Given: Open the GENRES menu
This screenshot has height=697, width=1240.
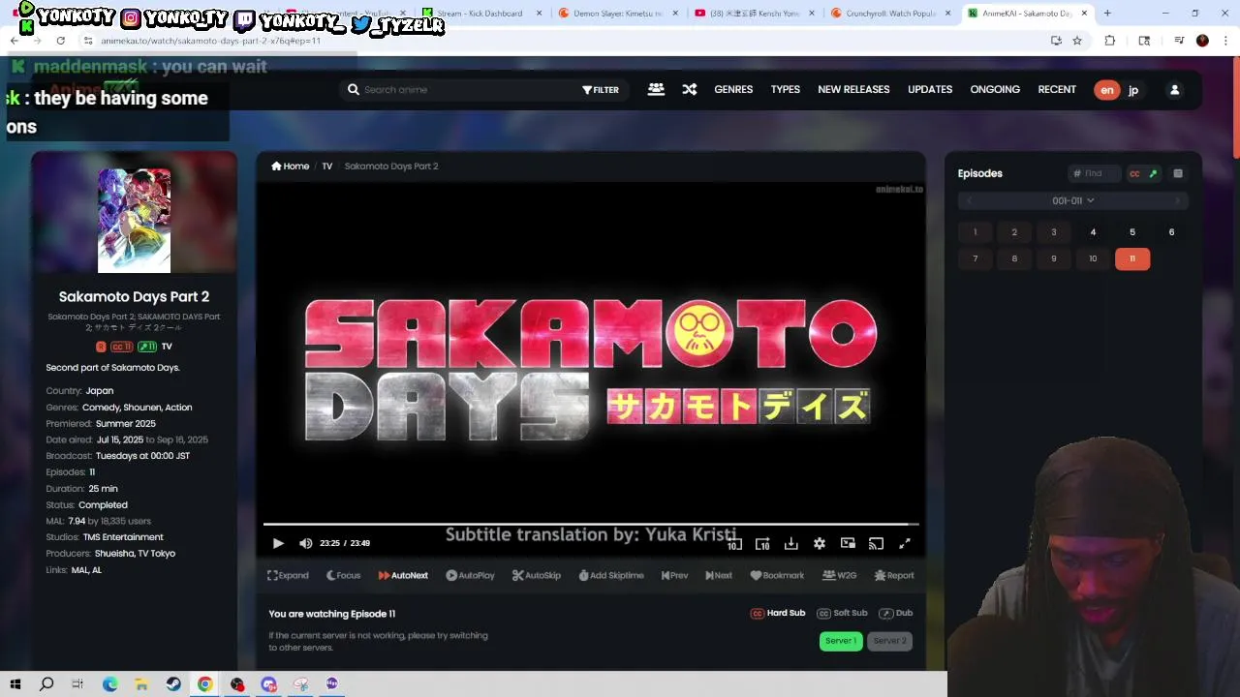Looking at the screenshot, I should click(x=733, y=89).
